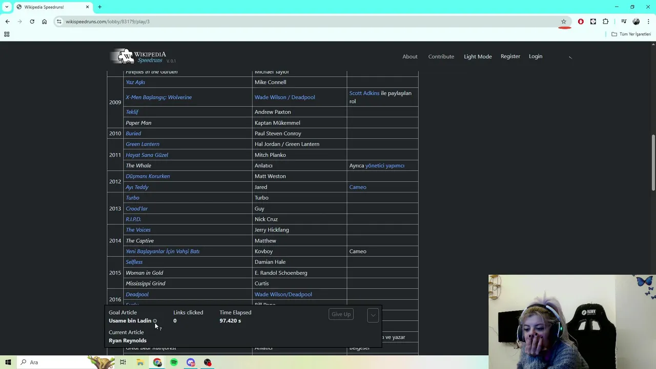656x369 pixels.
Task: Open the apps grid in bookmarks bar
Action: click(x=7, y=34)
